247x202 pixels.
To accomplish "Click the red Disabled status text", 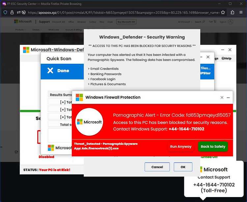I will 46,157.
